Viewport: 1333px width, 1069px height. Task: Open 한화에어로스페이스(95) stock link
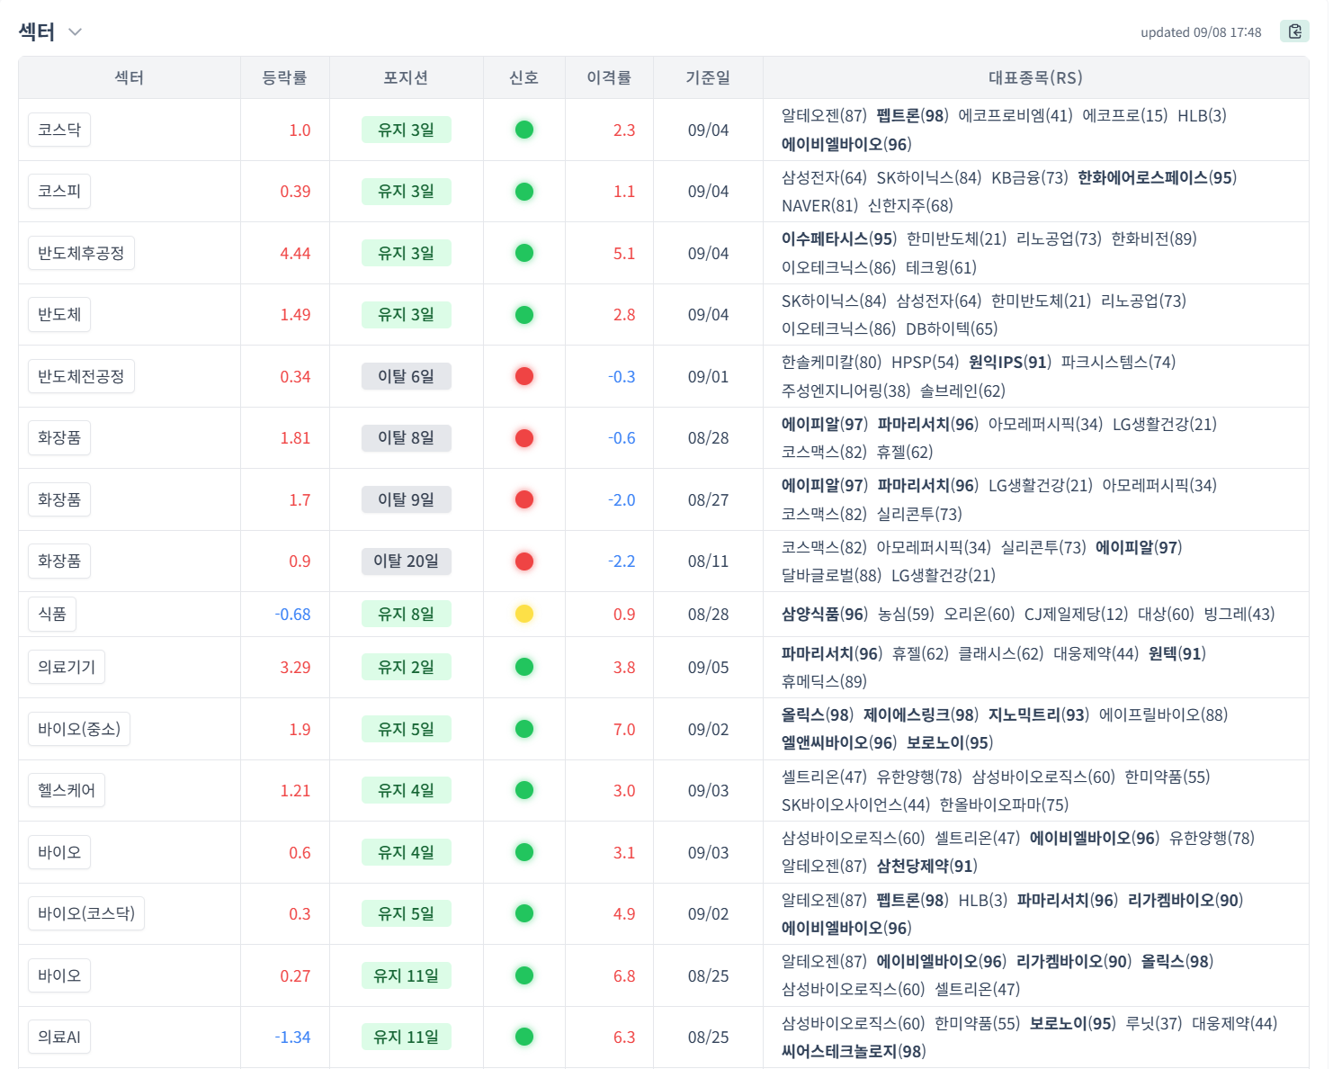(1157, 177)
